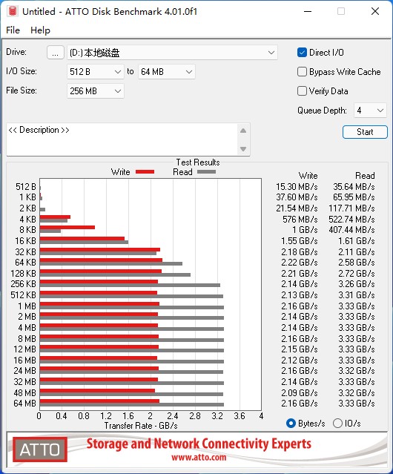Open the Queue Depth dropdown
The image size is (393, 474).
[370, 111]
